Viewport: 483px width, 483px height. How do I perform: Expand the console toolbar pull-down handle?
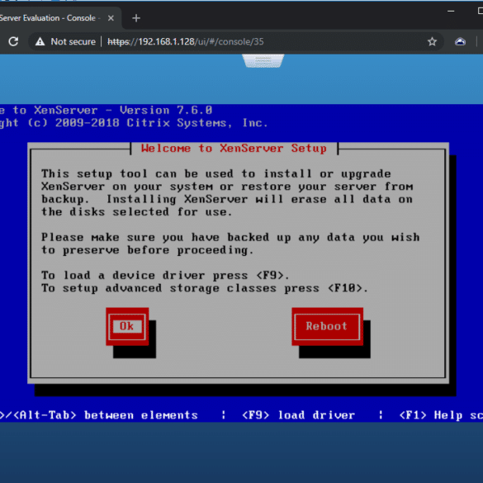pos(263,60)
